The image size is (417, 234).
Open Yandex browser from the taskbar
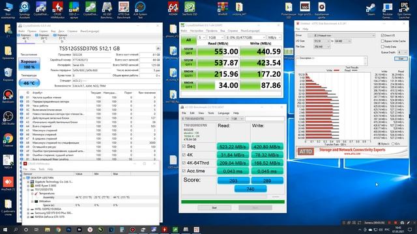90,229
